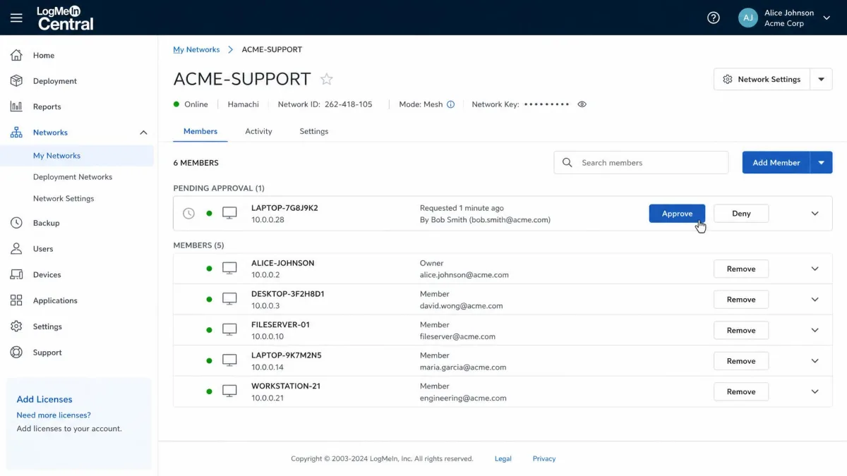Expand the WORKSTATION-21 row details

(815, 391)
